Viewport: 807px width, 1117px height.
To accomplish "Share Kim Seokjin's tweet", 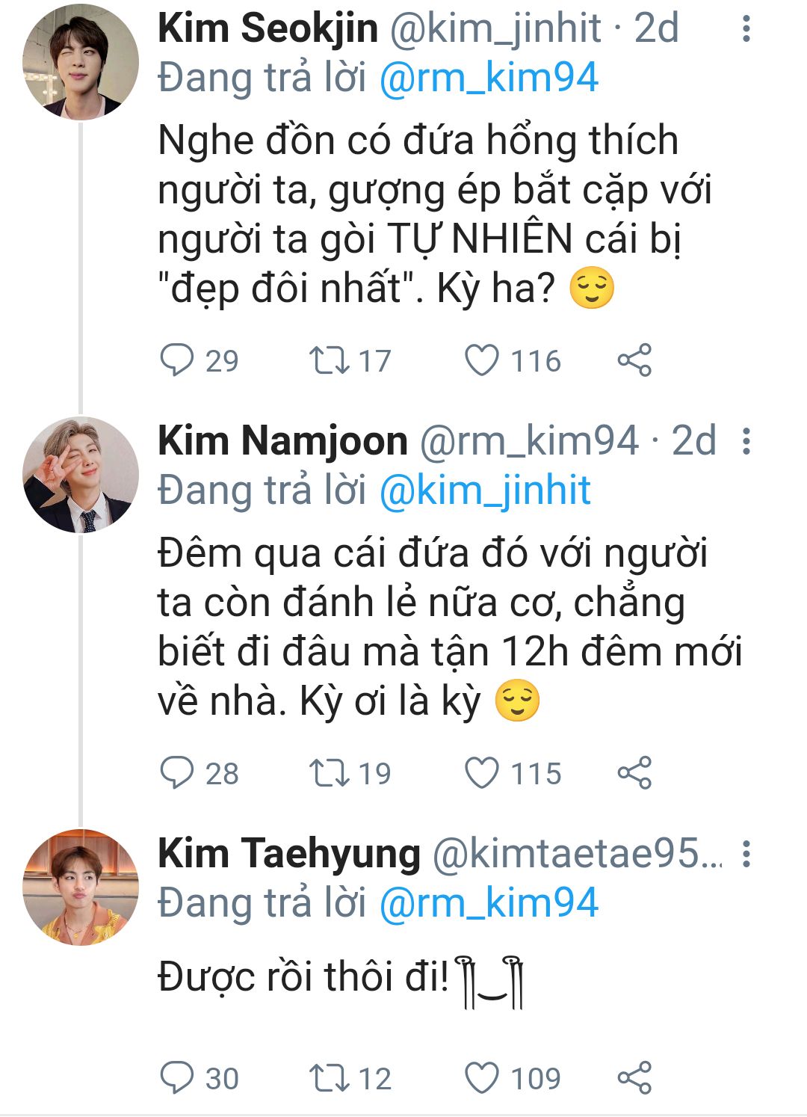I will point(634,360).
